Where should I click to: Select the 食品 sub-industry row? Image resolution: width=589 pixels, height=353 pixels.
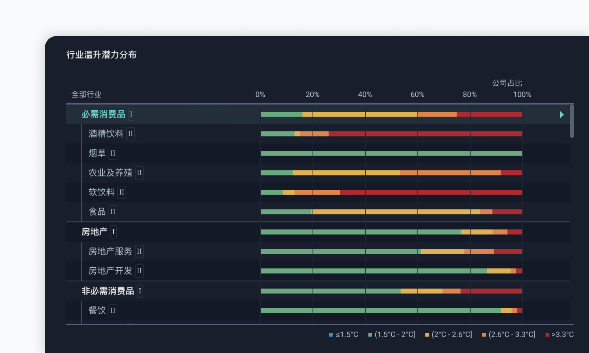click(x=318, y=212)
